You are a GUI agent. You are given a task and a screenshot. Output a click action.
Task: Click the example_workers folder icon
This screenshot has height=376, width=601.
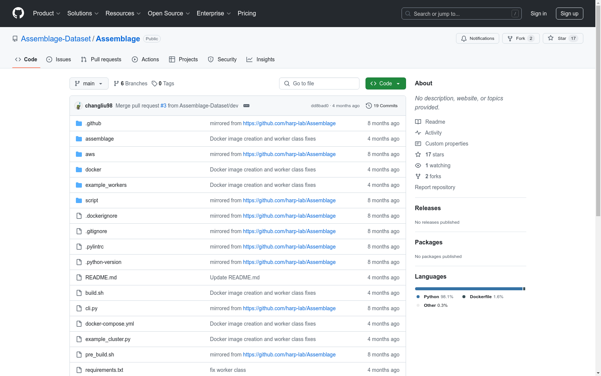point(79,185)
